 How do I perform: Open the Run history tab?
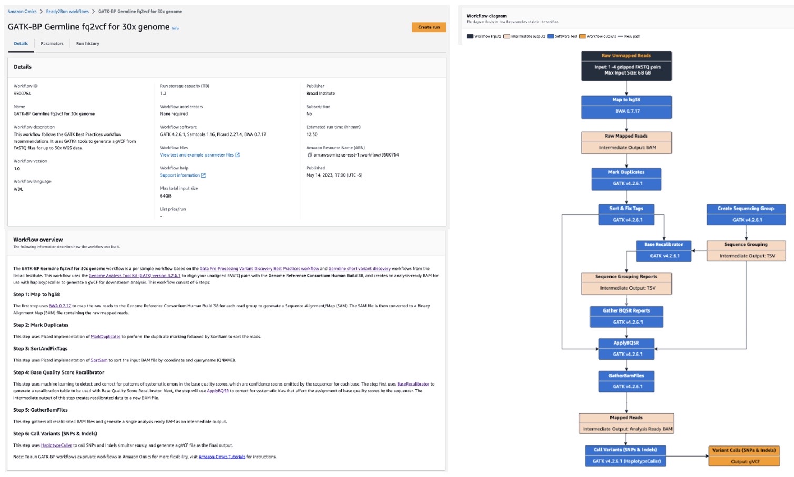87,44
